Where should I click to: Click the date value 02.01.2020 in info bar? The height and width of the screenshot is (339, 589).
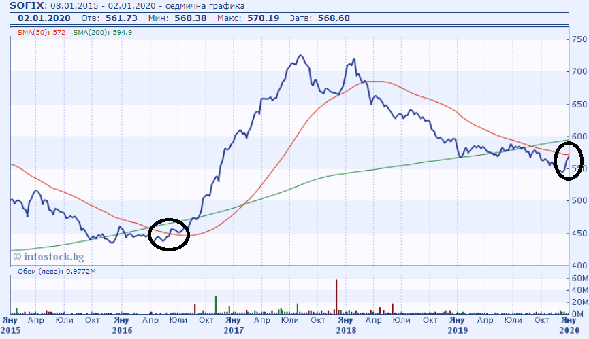tap(44, 18)
